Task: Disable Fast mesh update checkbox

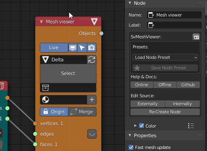Action: (x=131, y=147)
